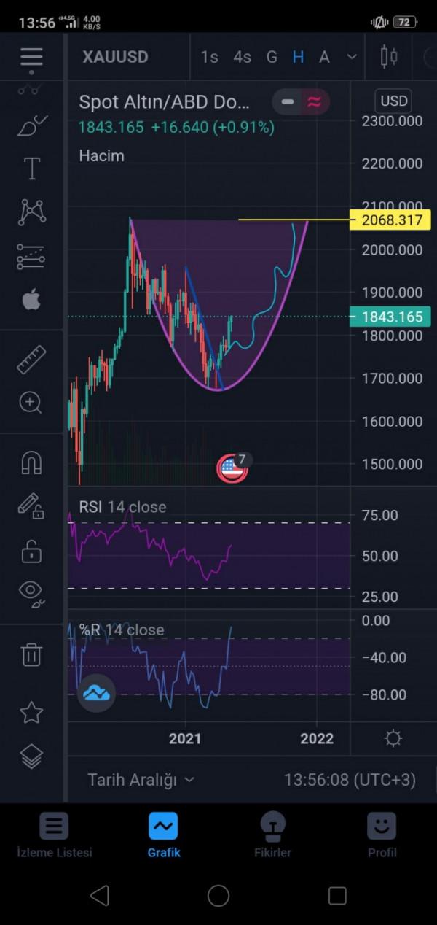Open the favorites star icon
Image resolution: width=437 pixels, height=925 pixels.
(31, 712)
